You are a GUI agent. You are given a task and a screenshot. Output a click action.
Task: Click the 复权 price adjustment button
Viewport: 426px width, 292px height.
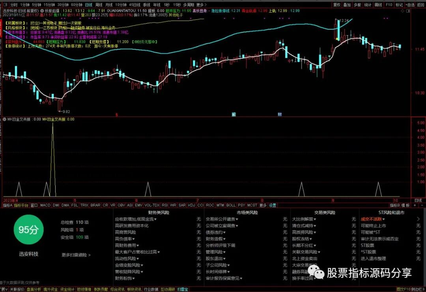(337, 5)
